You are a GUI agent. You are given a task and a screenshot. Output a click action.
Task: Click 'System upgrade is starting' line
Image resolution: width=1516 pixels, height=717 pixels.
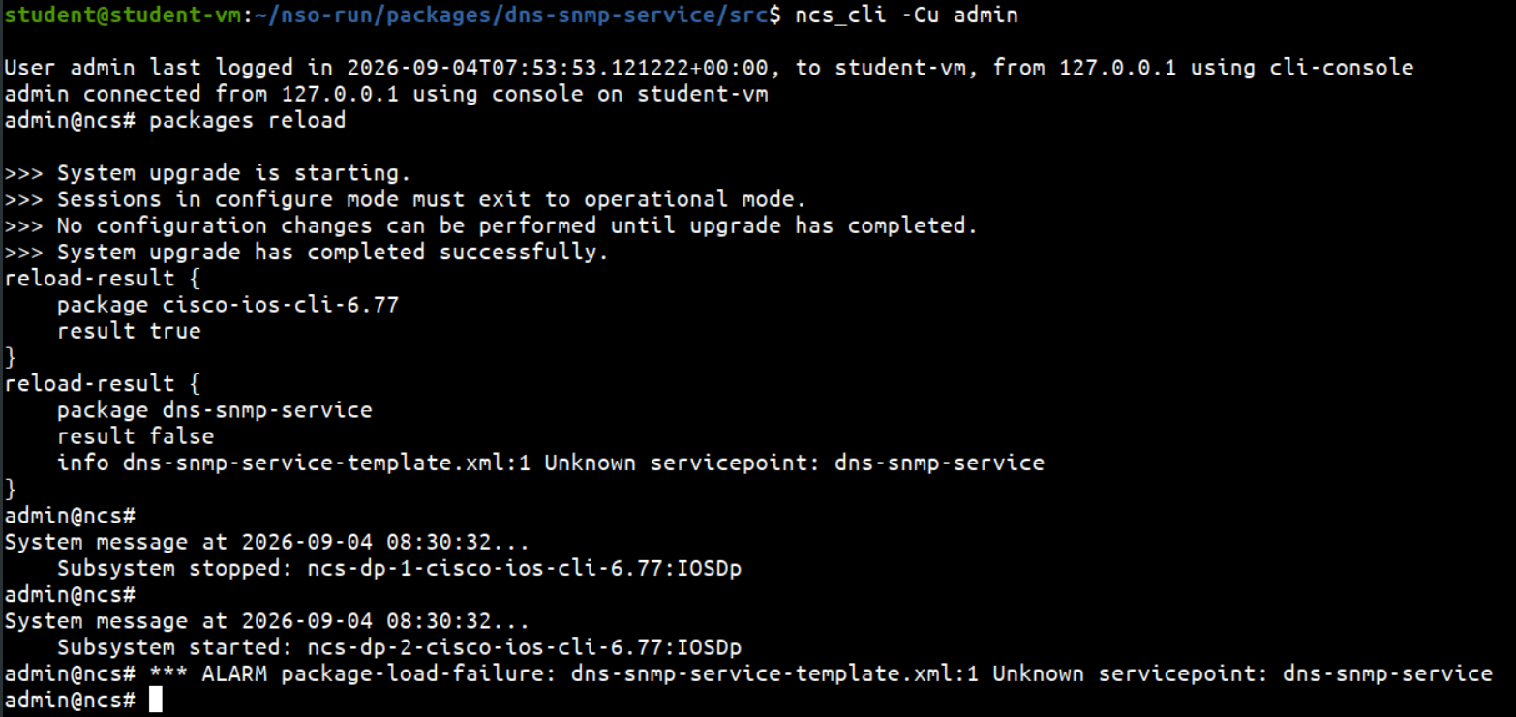point(208,173)
